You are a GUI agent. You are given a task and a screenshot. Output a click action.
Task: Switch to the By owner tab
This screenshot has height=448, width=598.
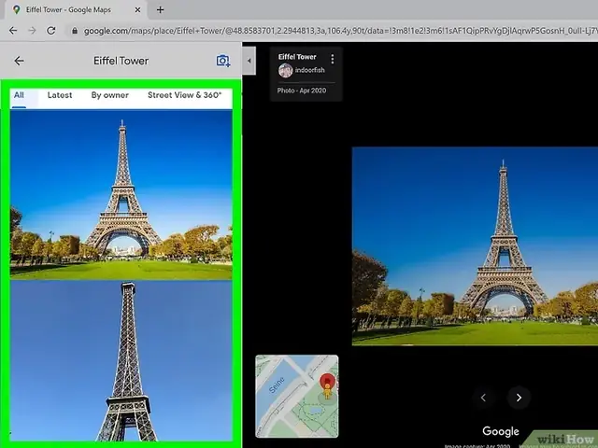point(110,95)
